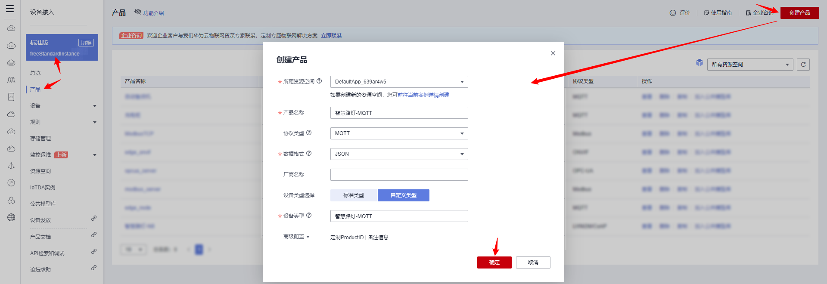Click external link icon next to API检索和调试
This screenshot has width=827, height=284.
(x=93, y=252)
